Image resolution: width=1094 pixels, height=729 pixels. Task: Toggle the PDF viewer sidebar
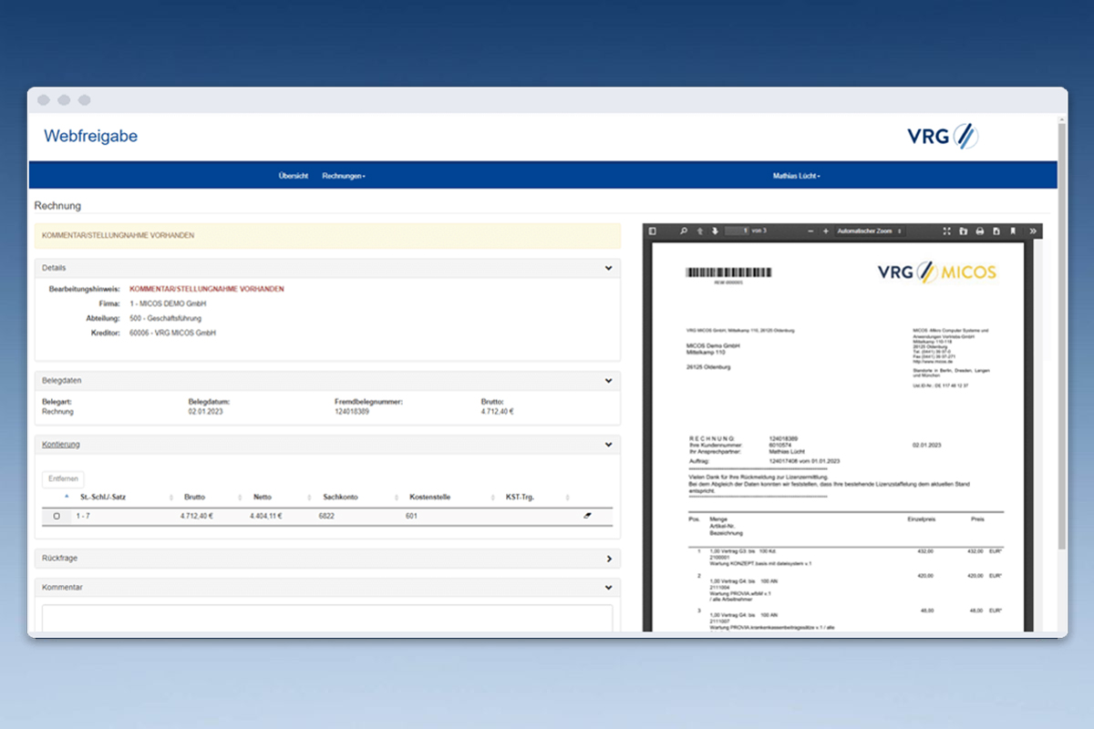point(653,231)
